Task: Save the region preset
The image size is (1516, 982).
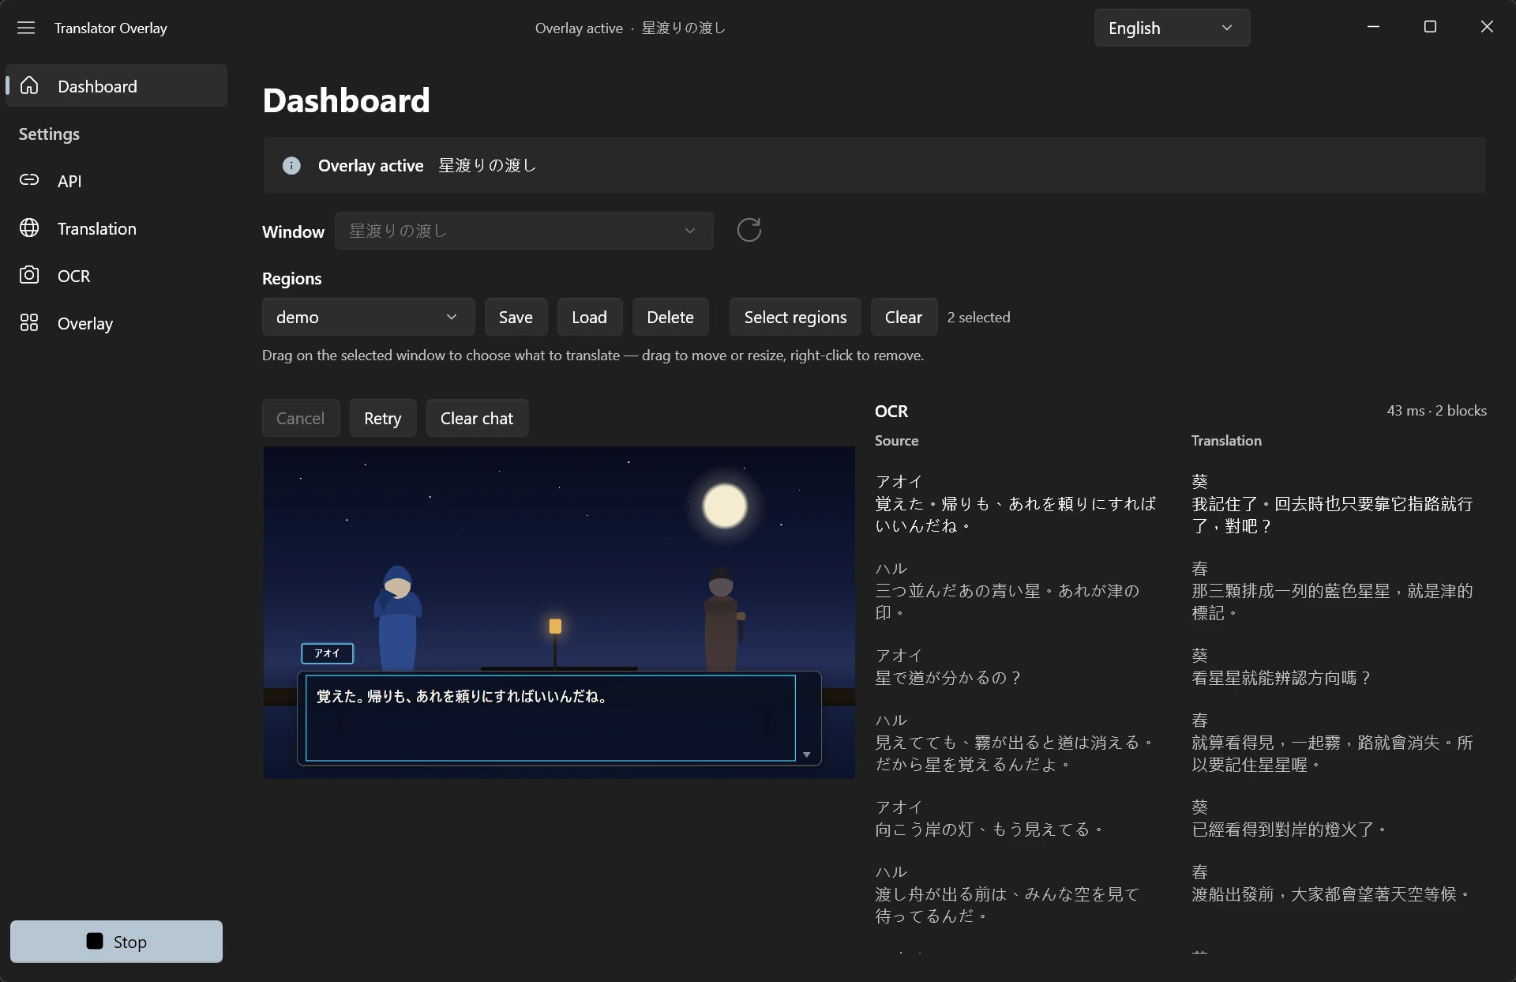Action: coord(516,317)
